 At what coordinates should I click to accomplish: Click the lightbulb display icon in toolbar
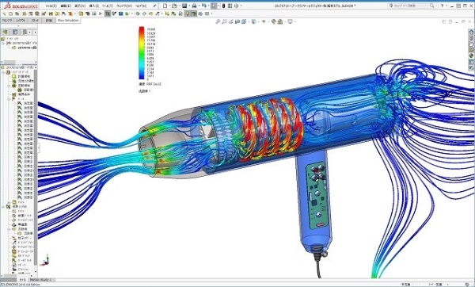coord(188,13)
